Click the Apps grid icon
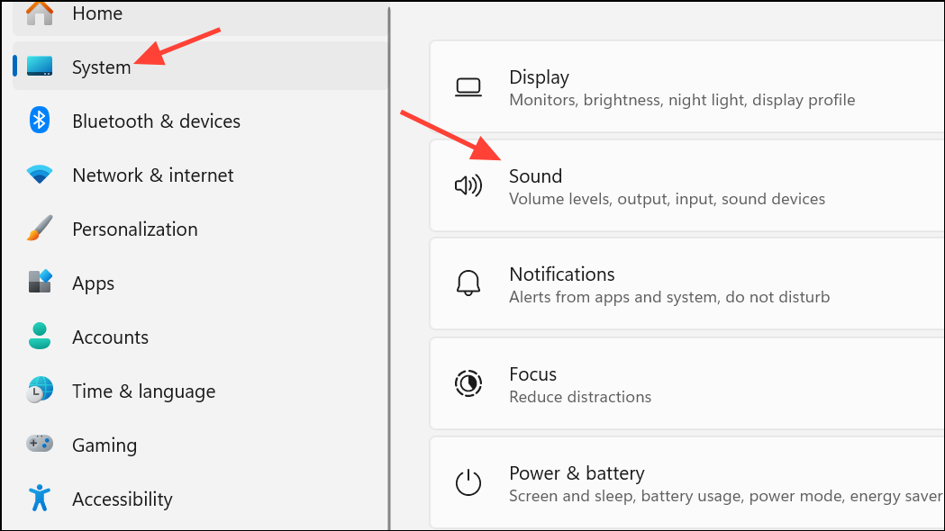 (40, 282)
